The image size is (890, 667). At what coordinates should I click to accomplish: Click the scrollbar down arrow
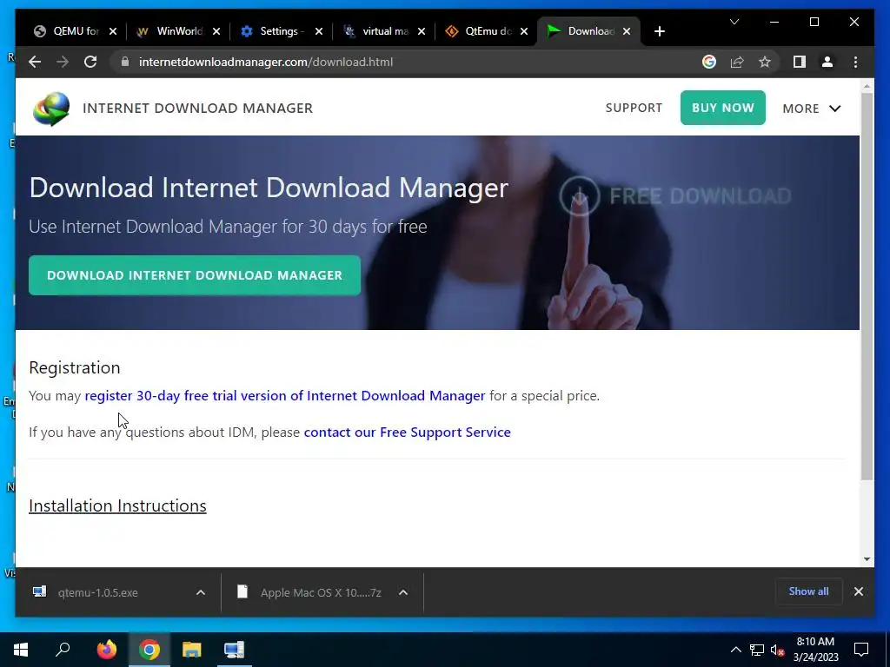(867, 558)
